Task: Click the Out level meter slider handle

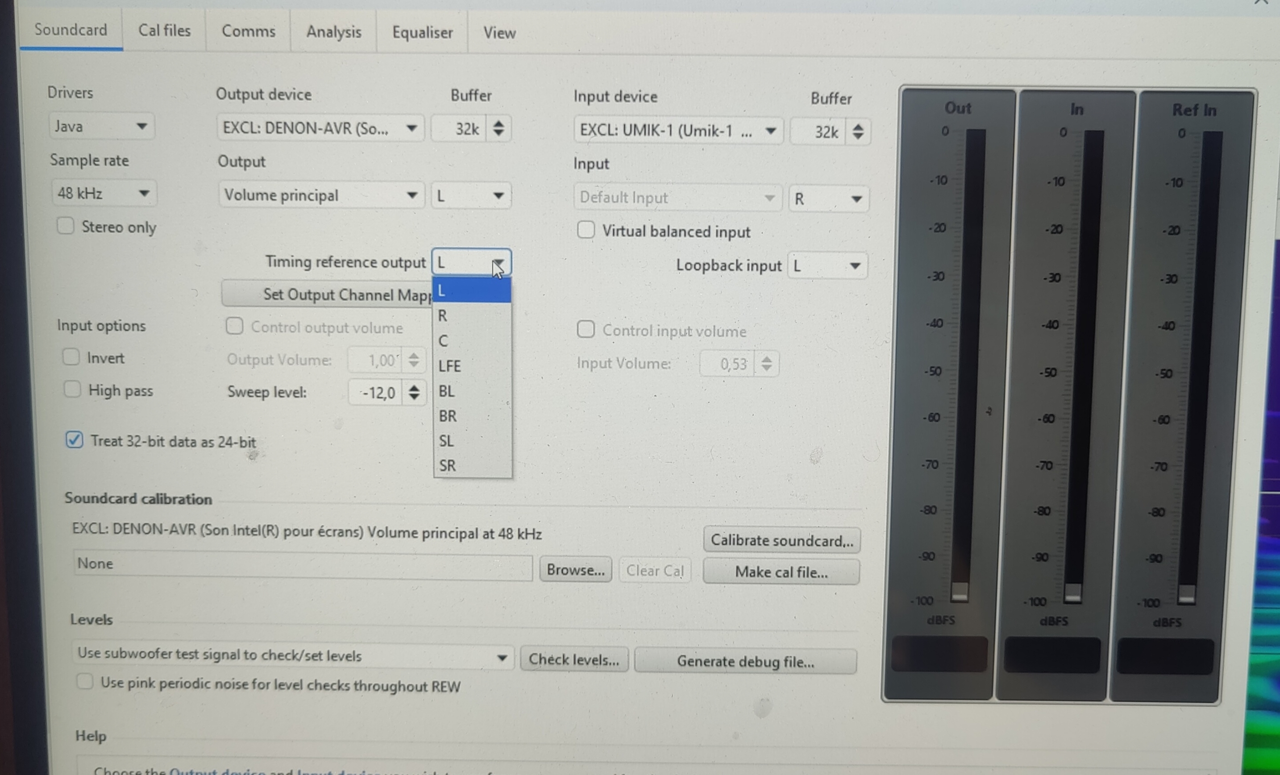Action: tap(959, 592)
